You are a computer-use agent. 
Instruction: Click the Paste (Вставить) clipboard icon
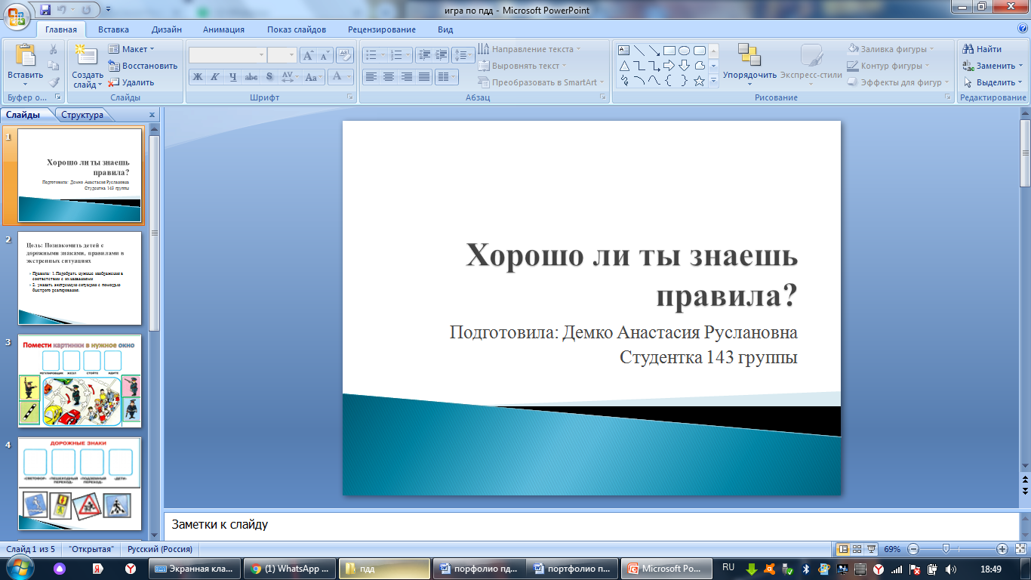(25, 57)
